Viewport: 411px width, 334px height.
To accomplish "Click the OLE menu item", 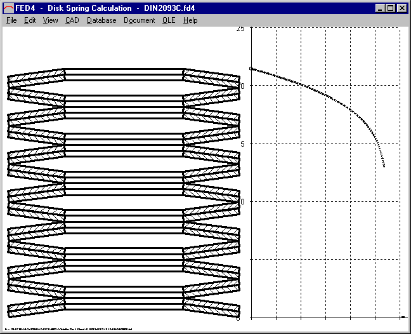I will (169, 20).
